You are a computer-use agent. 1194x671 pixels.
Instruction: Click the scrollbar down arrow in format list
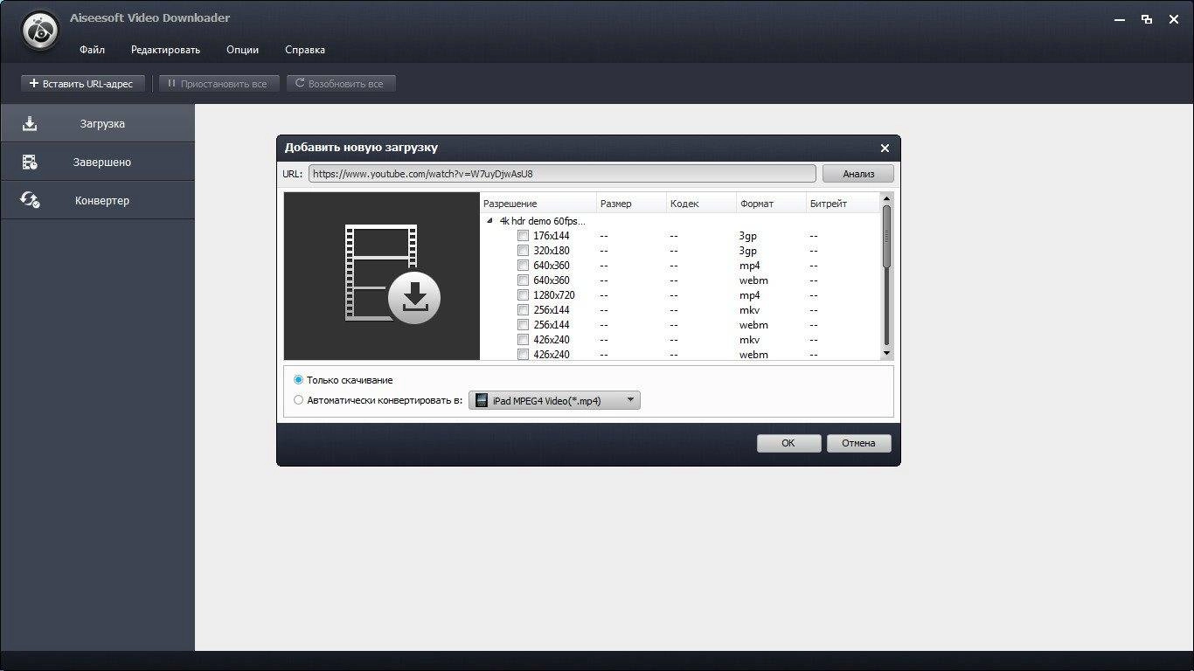tap(886, 353)
